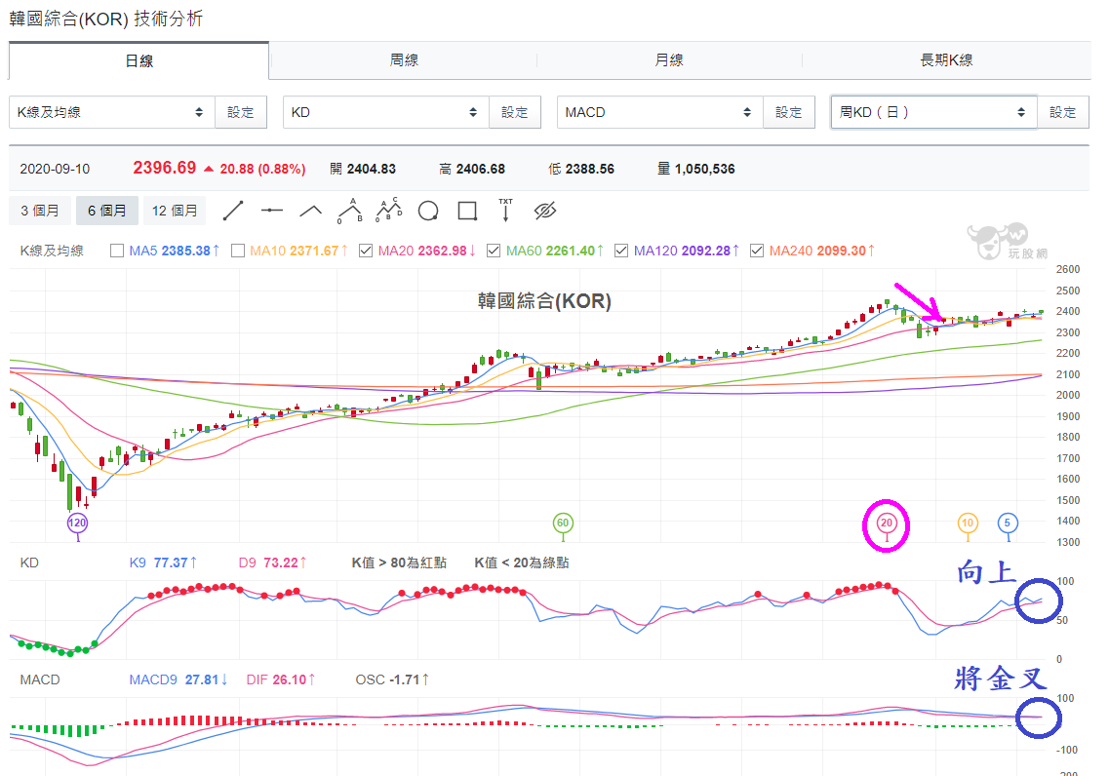The width and height of the screenshot is (1109, 776).
Task: Open the KD indicator dropdown
Action: click(386, 112)
